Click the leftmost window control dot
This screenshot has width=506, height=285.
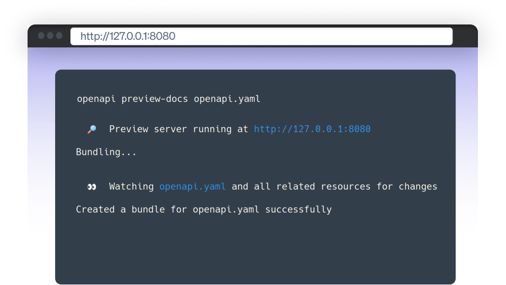(41, 36)
